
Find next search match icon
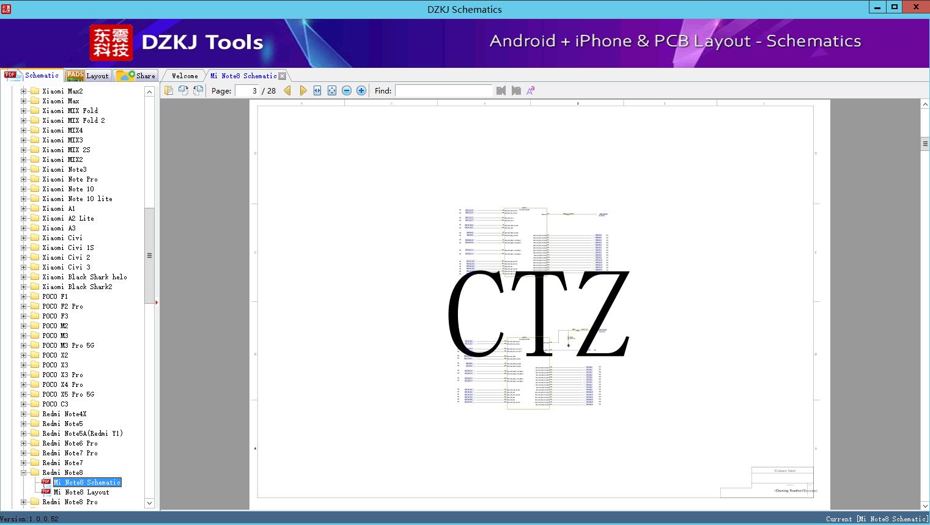[516, 90]
